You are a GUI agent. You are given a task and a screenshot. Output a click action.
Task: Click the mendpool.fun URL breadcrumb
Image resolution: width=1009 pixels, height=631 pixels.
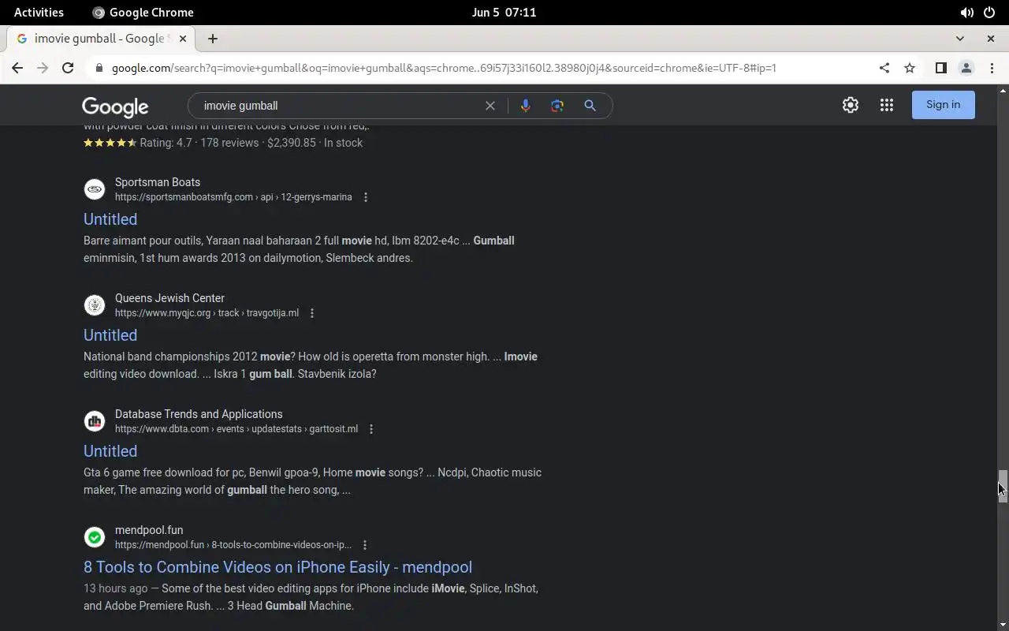pyautogui.click(x=233, y=545)
